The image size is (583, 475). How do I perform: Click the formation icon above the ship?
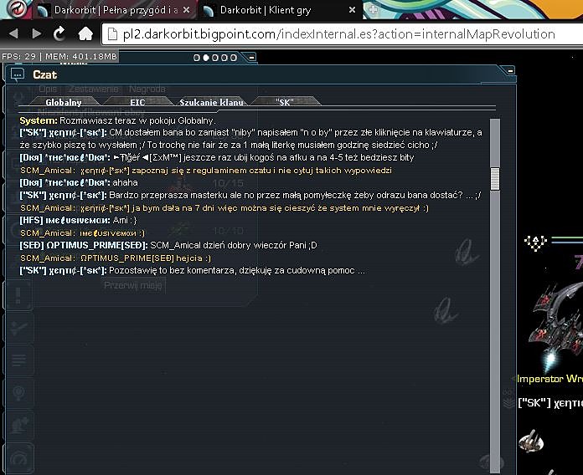point(535,243)
